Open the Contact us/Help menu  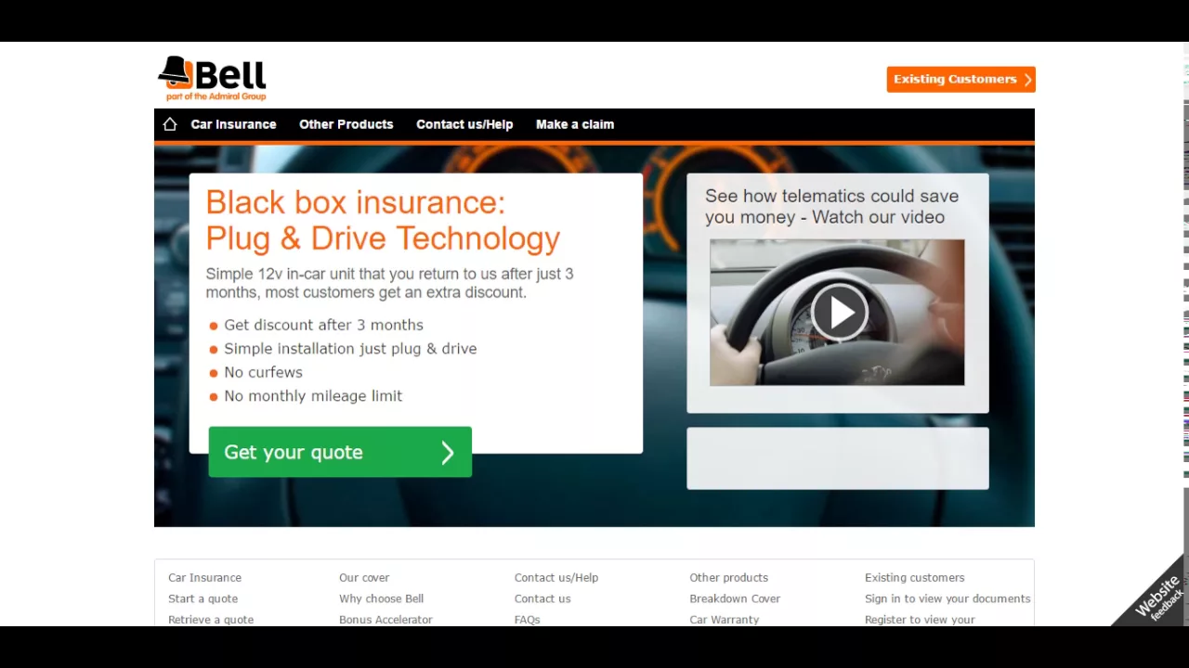(464, 124)
